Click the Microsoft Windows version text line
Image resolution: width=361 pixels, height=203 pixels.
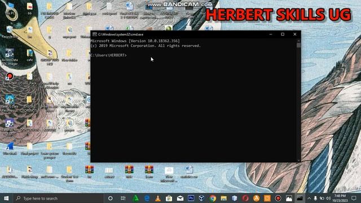(x=135, y=41)
